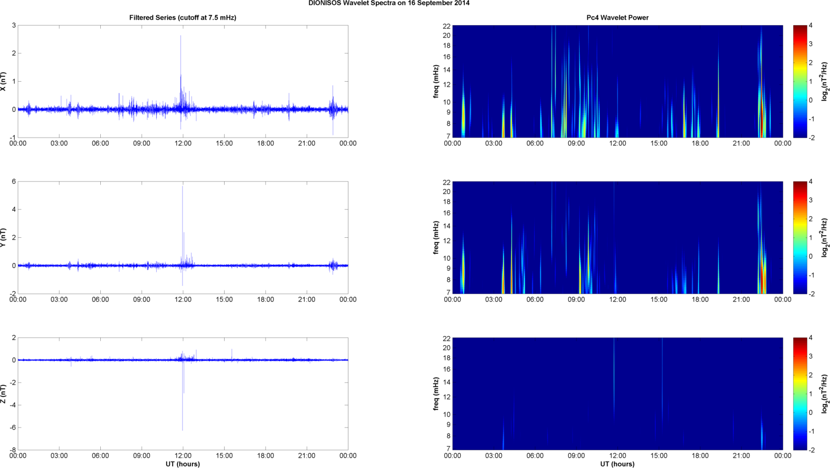Click the middle wavelet spectrum colorbar
Screen dimensions: 830x468
pyautogui.click(x=800, y=237)
